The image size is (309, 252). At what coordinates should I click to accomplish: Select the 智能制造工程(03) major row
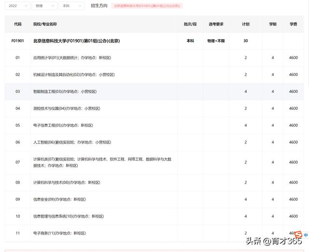(x=154, y=92)
